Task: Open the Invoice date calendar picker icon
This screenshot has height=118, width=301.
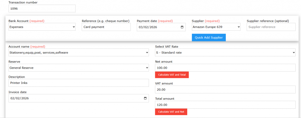Action: pos(145,98)
